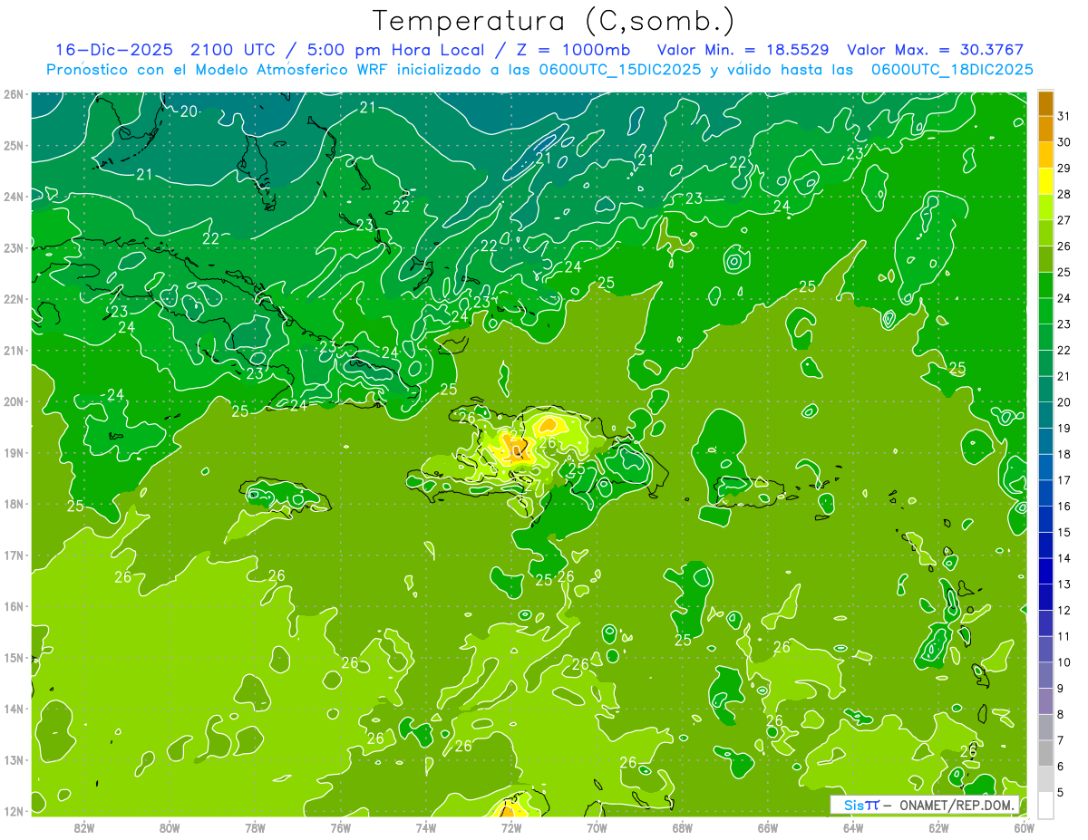Pick the blue color bar segment between 14 and 15
The image size is (1088, 840).
tap(1045, 546)
